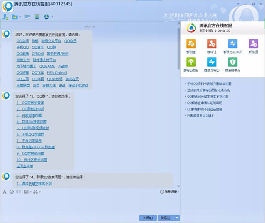
Task: Open the 财付通支付平台 link
Action: [44, 60]
